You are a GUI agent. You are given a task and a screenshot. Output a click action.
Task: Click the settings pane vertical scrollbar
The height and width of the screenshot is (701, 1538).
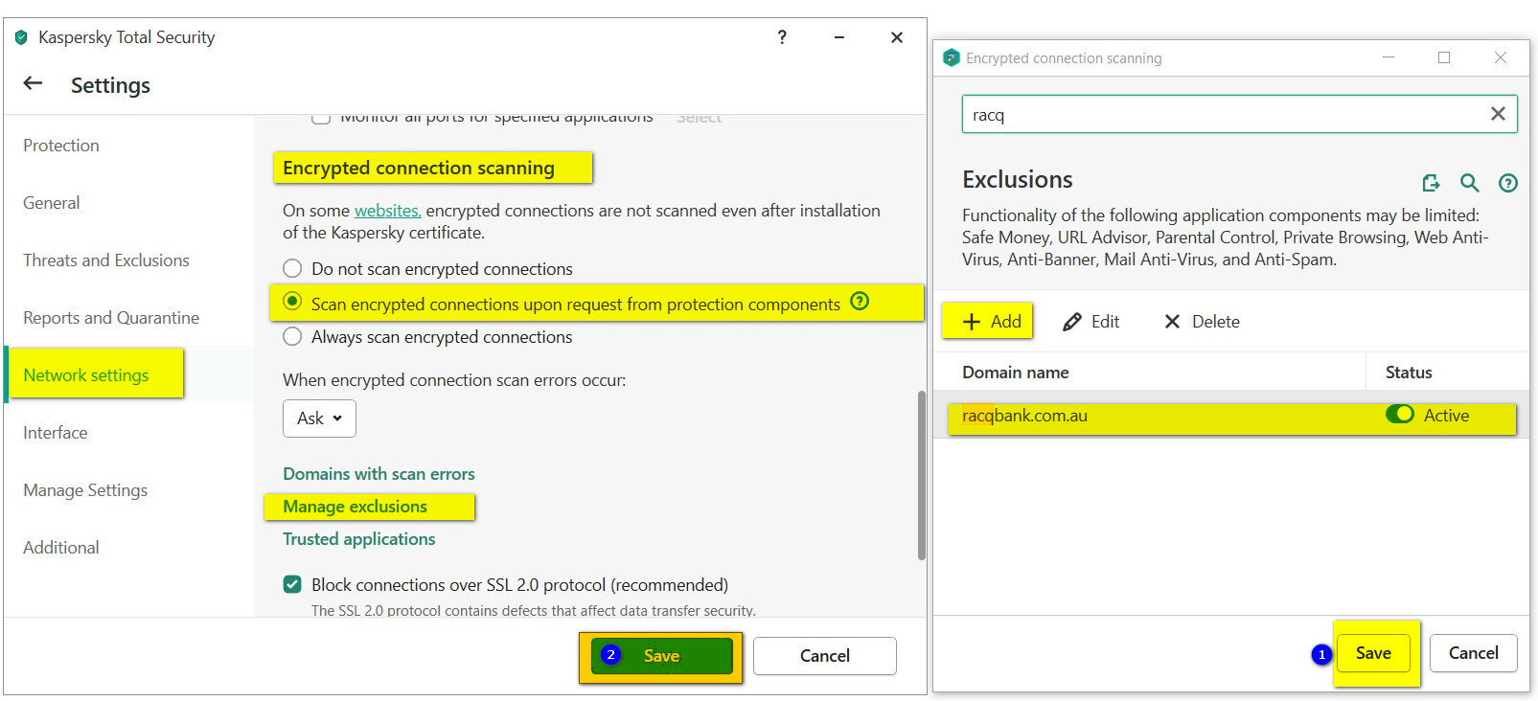coord(922,475)
